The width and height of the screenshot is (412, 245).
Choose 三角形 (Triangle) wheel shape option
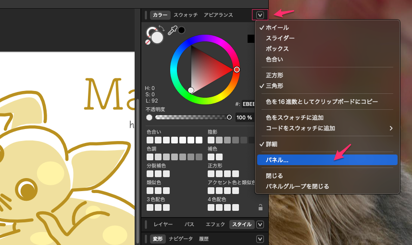275,86
